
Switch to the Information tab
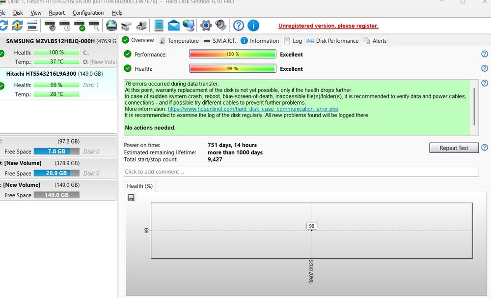[260, 41]
